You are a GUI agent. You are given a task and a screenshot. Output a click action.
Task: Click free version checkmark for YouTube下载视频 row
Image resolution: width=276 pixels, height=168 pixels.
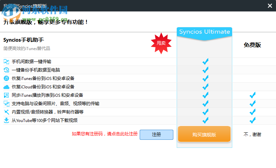pyautogui.click(x=252, y=120)
